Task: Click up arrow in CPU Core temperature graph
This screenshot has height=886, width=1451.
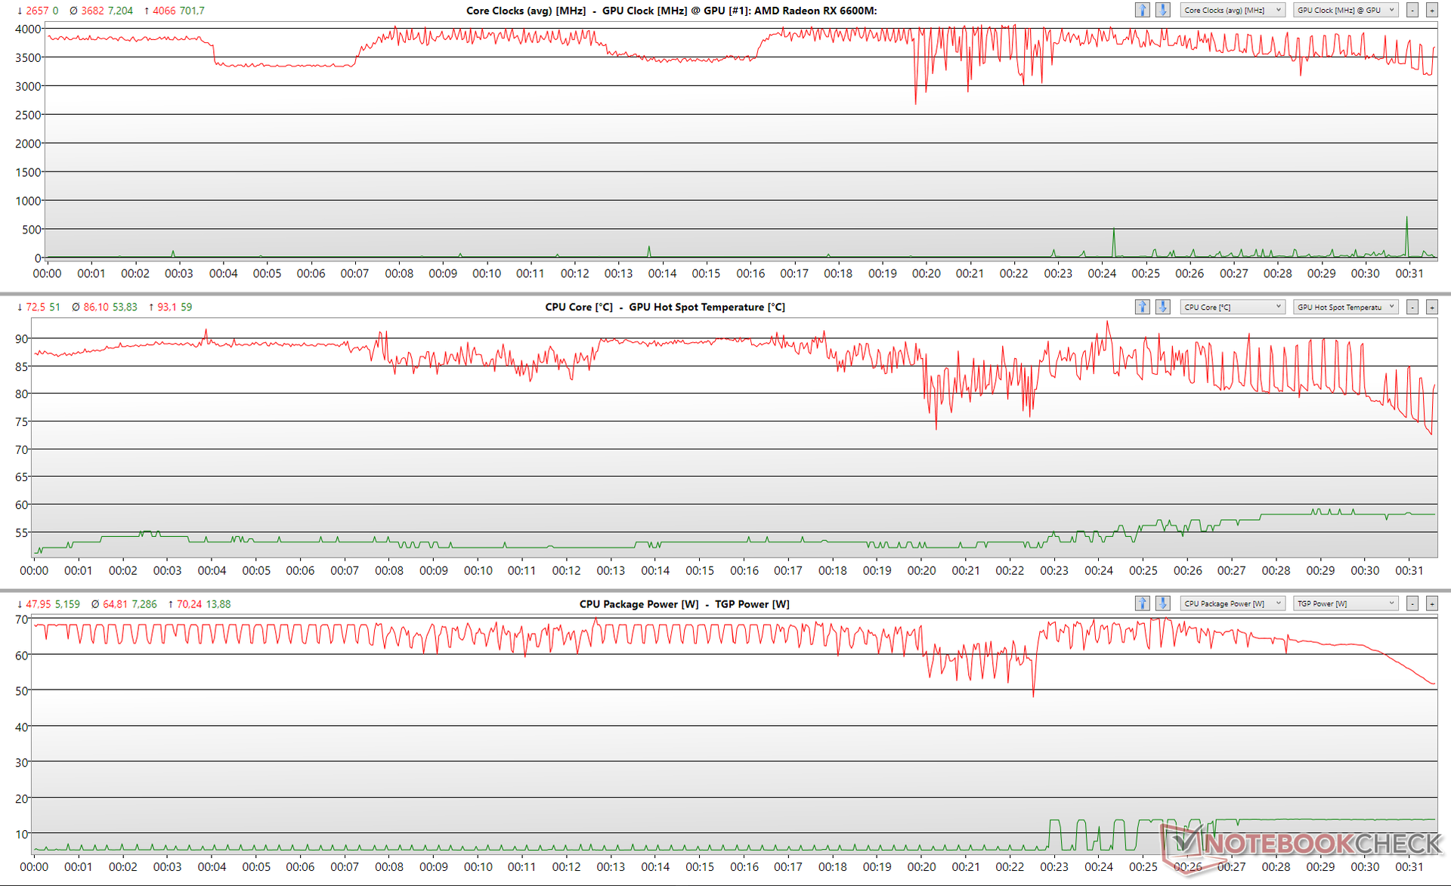Action: tap(1142, 307)
